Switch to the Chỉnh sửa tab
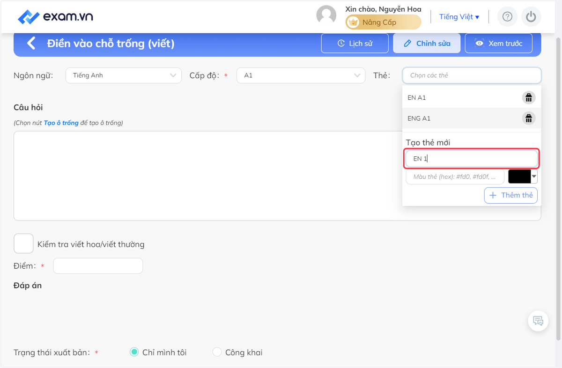The width and height of the screenshot is (562, 368). (427, 43)
